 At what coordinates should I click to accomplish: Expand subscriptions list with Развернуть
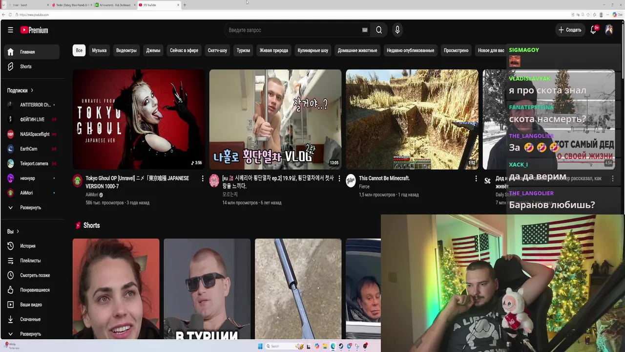[x=32, y=207]
